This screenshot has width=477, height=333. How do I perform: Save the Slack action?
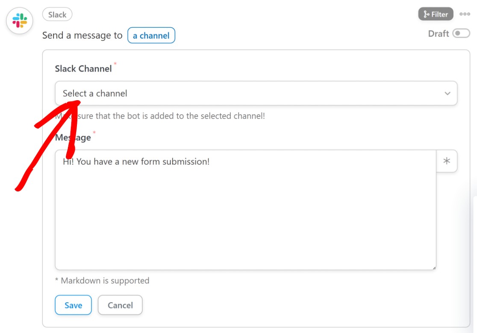(x=74, y=305)
